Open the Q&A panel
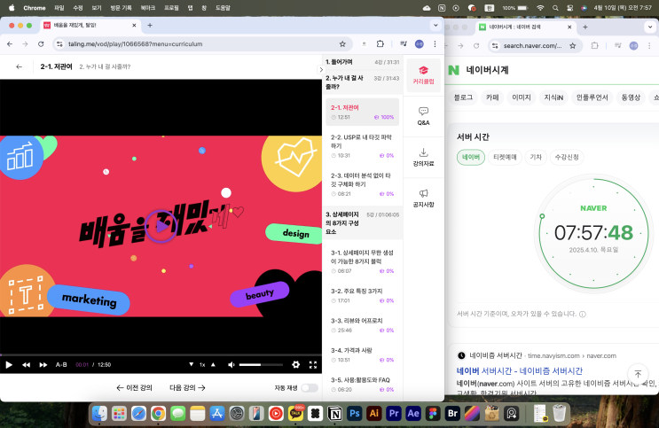Viewport: 659px width, 428px height. click(x=423, y=116)
